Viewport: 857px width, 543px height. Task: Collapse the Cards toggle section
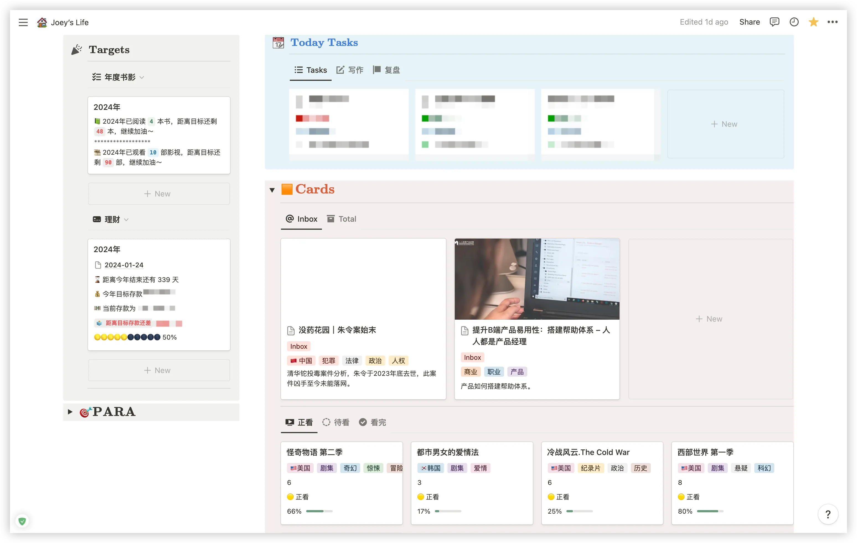272,190
